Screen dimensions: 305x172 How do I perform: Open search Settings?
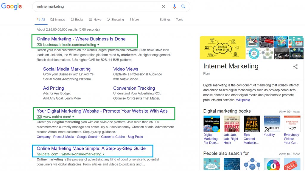point(165,20)
